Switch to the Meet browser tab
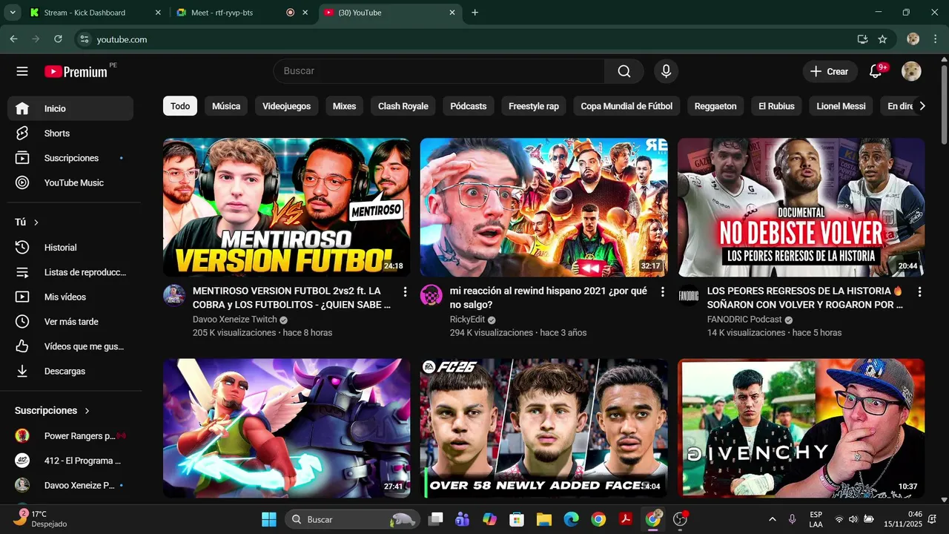The width and height of the screenshot is (949, 534). [242, 13]
